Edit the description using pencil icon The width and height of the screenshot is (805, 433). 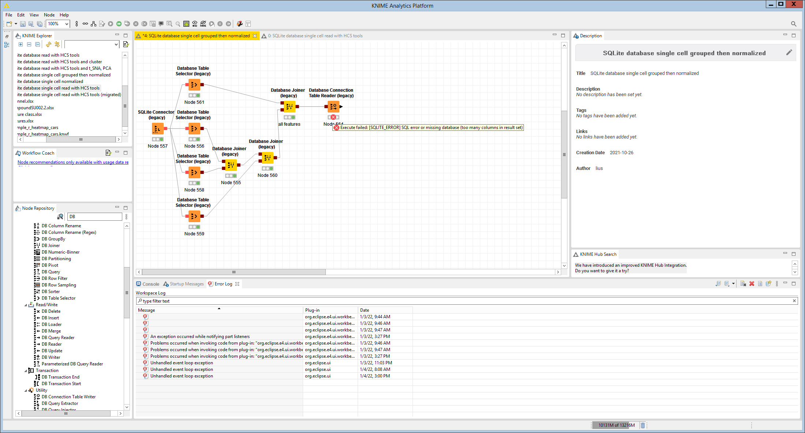coord(789,53)
